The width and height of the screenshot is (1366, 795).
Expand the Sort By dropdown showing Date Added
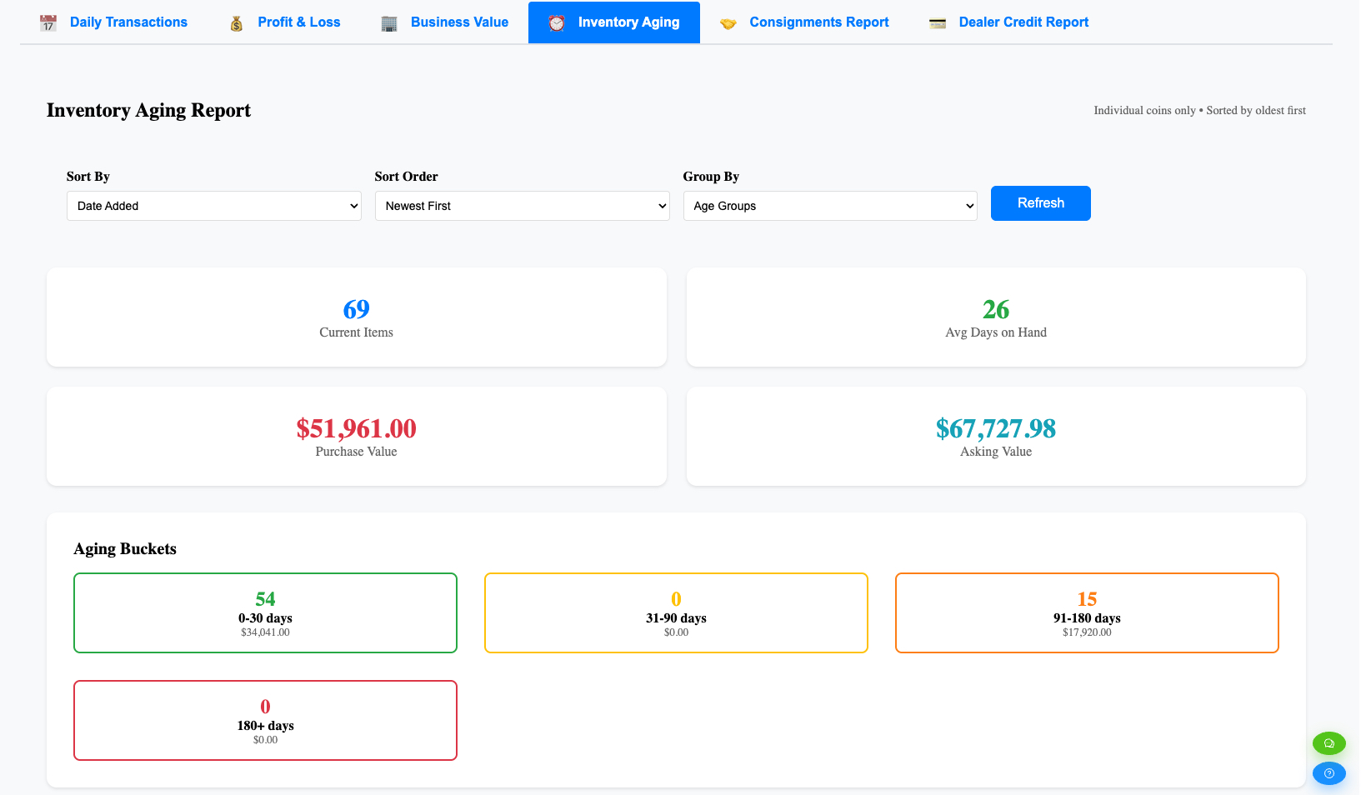coord(214,206)
